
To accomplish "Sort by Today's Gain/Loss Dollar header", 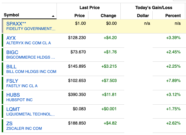I will (143, 16).
